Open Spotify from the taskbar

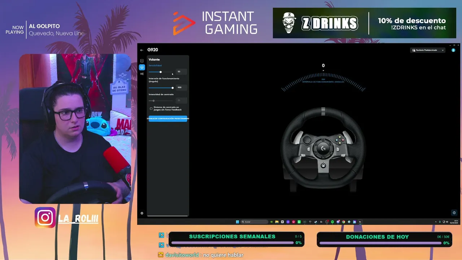[x=332, y=222]
